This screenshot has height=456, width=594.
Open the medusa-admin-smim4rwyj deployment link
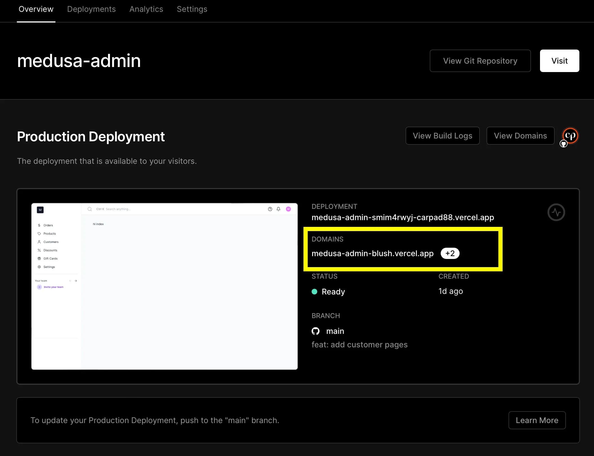point(403,217)
